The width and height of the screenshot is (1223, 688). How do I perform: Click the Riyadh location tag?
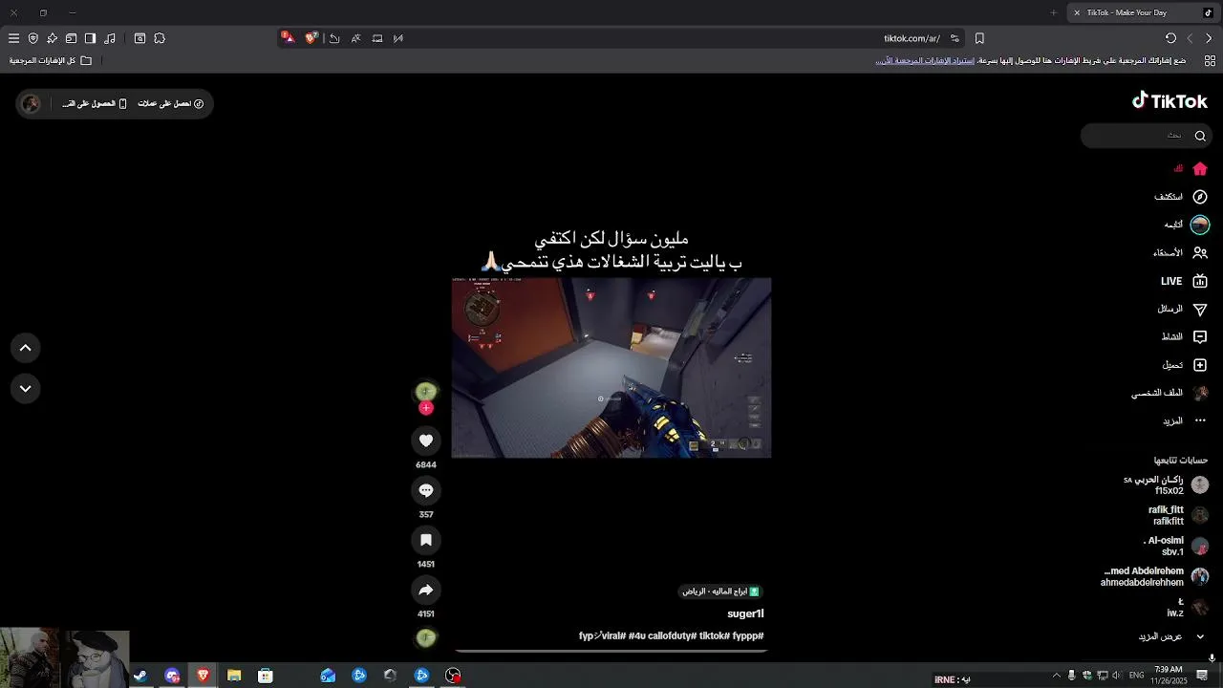point(720,591)
